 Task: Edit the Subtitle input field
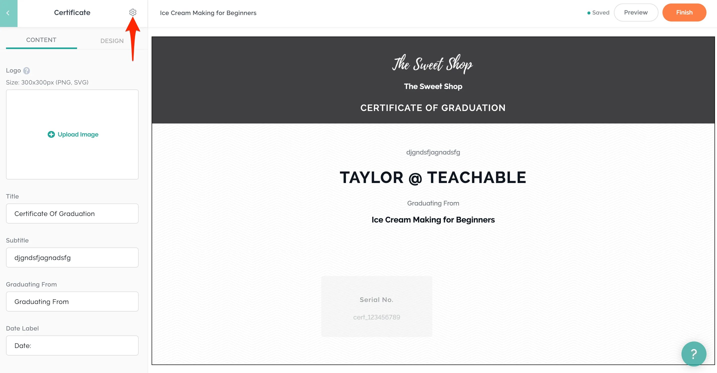pyautogui.click(x=73, y=258)
